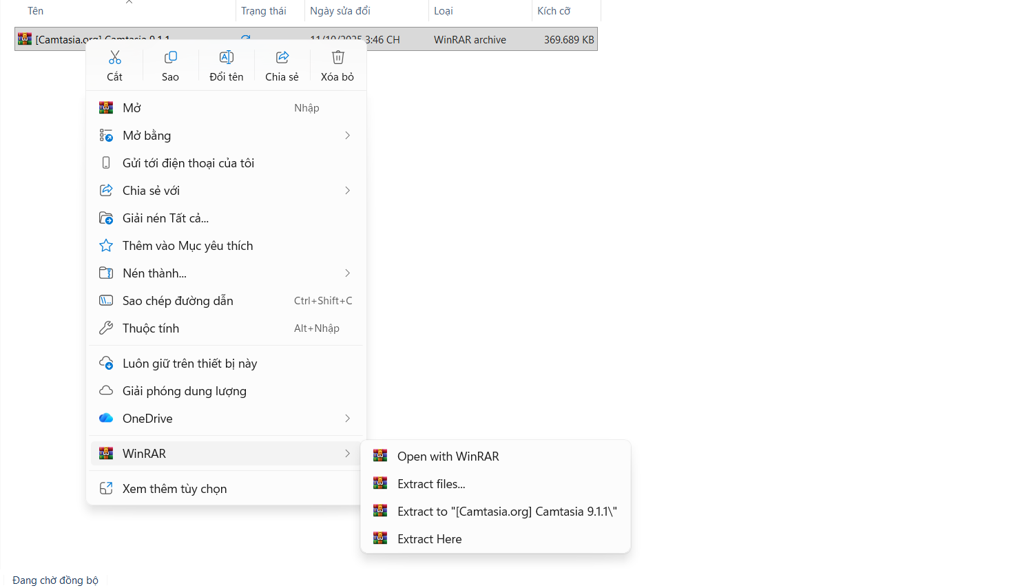Screen dimensions: 1029x588
Task: Expand the Mở bằng submenu arrow
Action: pyautogui.click(x=347, y=136)
